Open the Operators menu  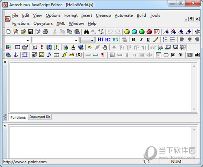click(x=43, y=24)
